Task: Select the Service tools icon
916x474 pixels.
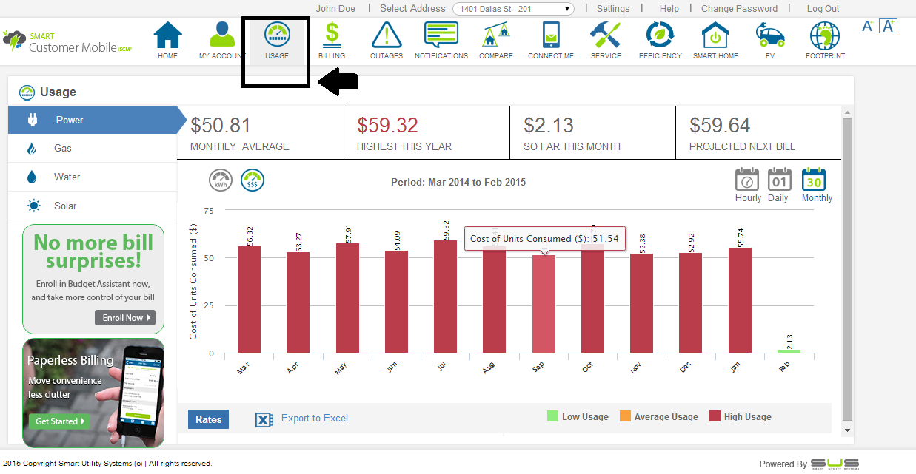Action: 606,35
